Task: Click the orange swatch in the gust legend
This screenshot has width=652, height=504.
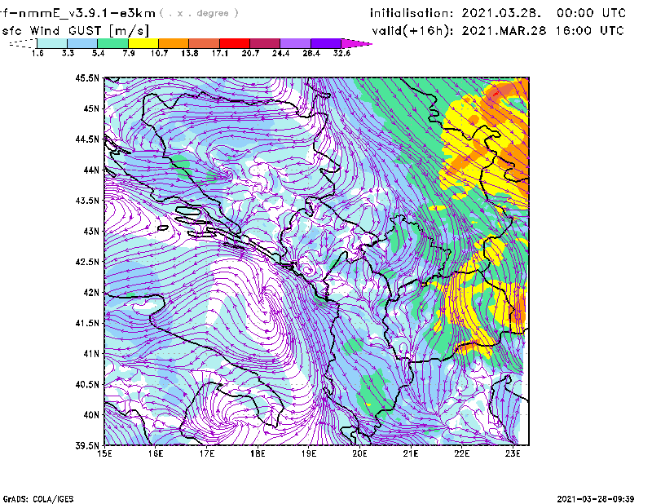Action: (174, 42)
